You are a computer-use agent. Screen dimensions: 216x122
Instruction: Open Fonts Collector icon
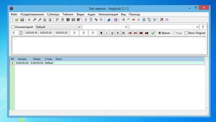(x=102, y=20)
